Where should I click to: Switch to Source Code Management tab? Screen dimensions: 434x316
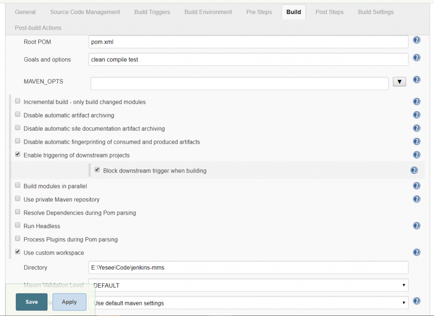click(x=85, y=12)
